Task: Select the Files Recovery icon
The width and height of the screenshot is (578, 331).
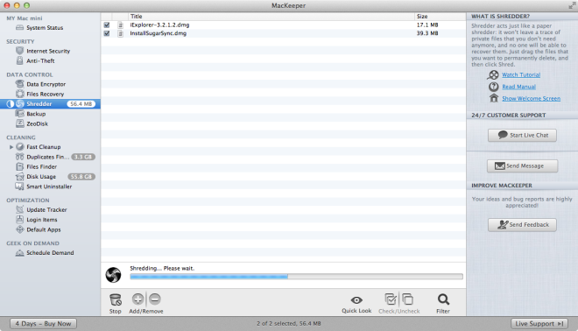Action: (20, 94)
